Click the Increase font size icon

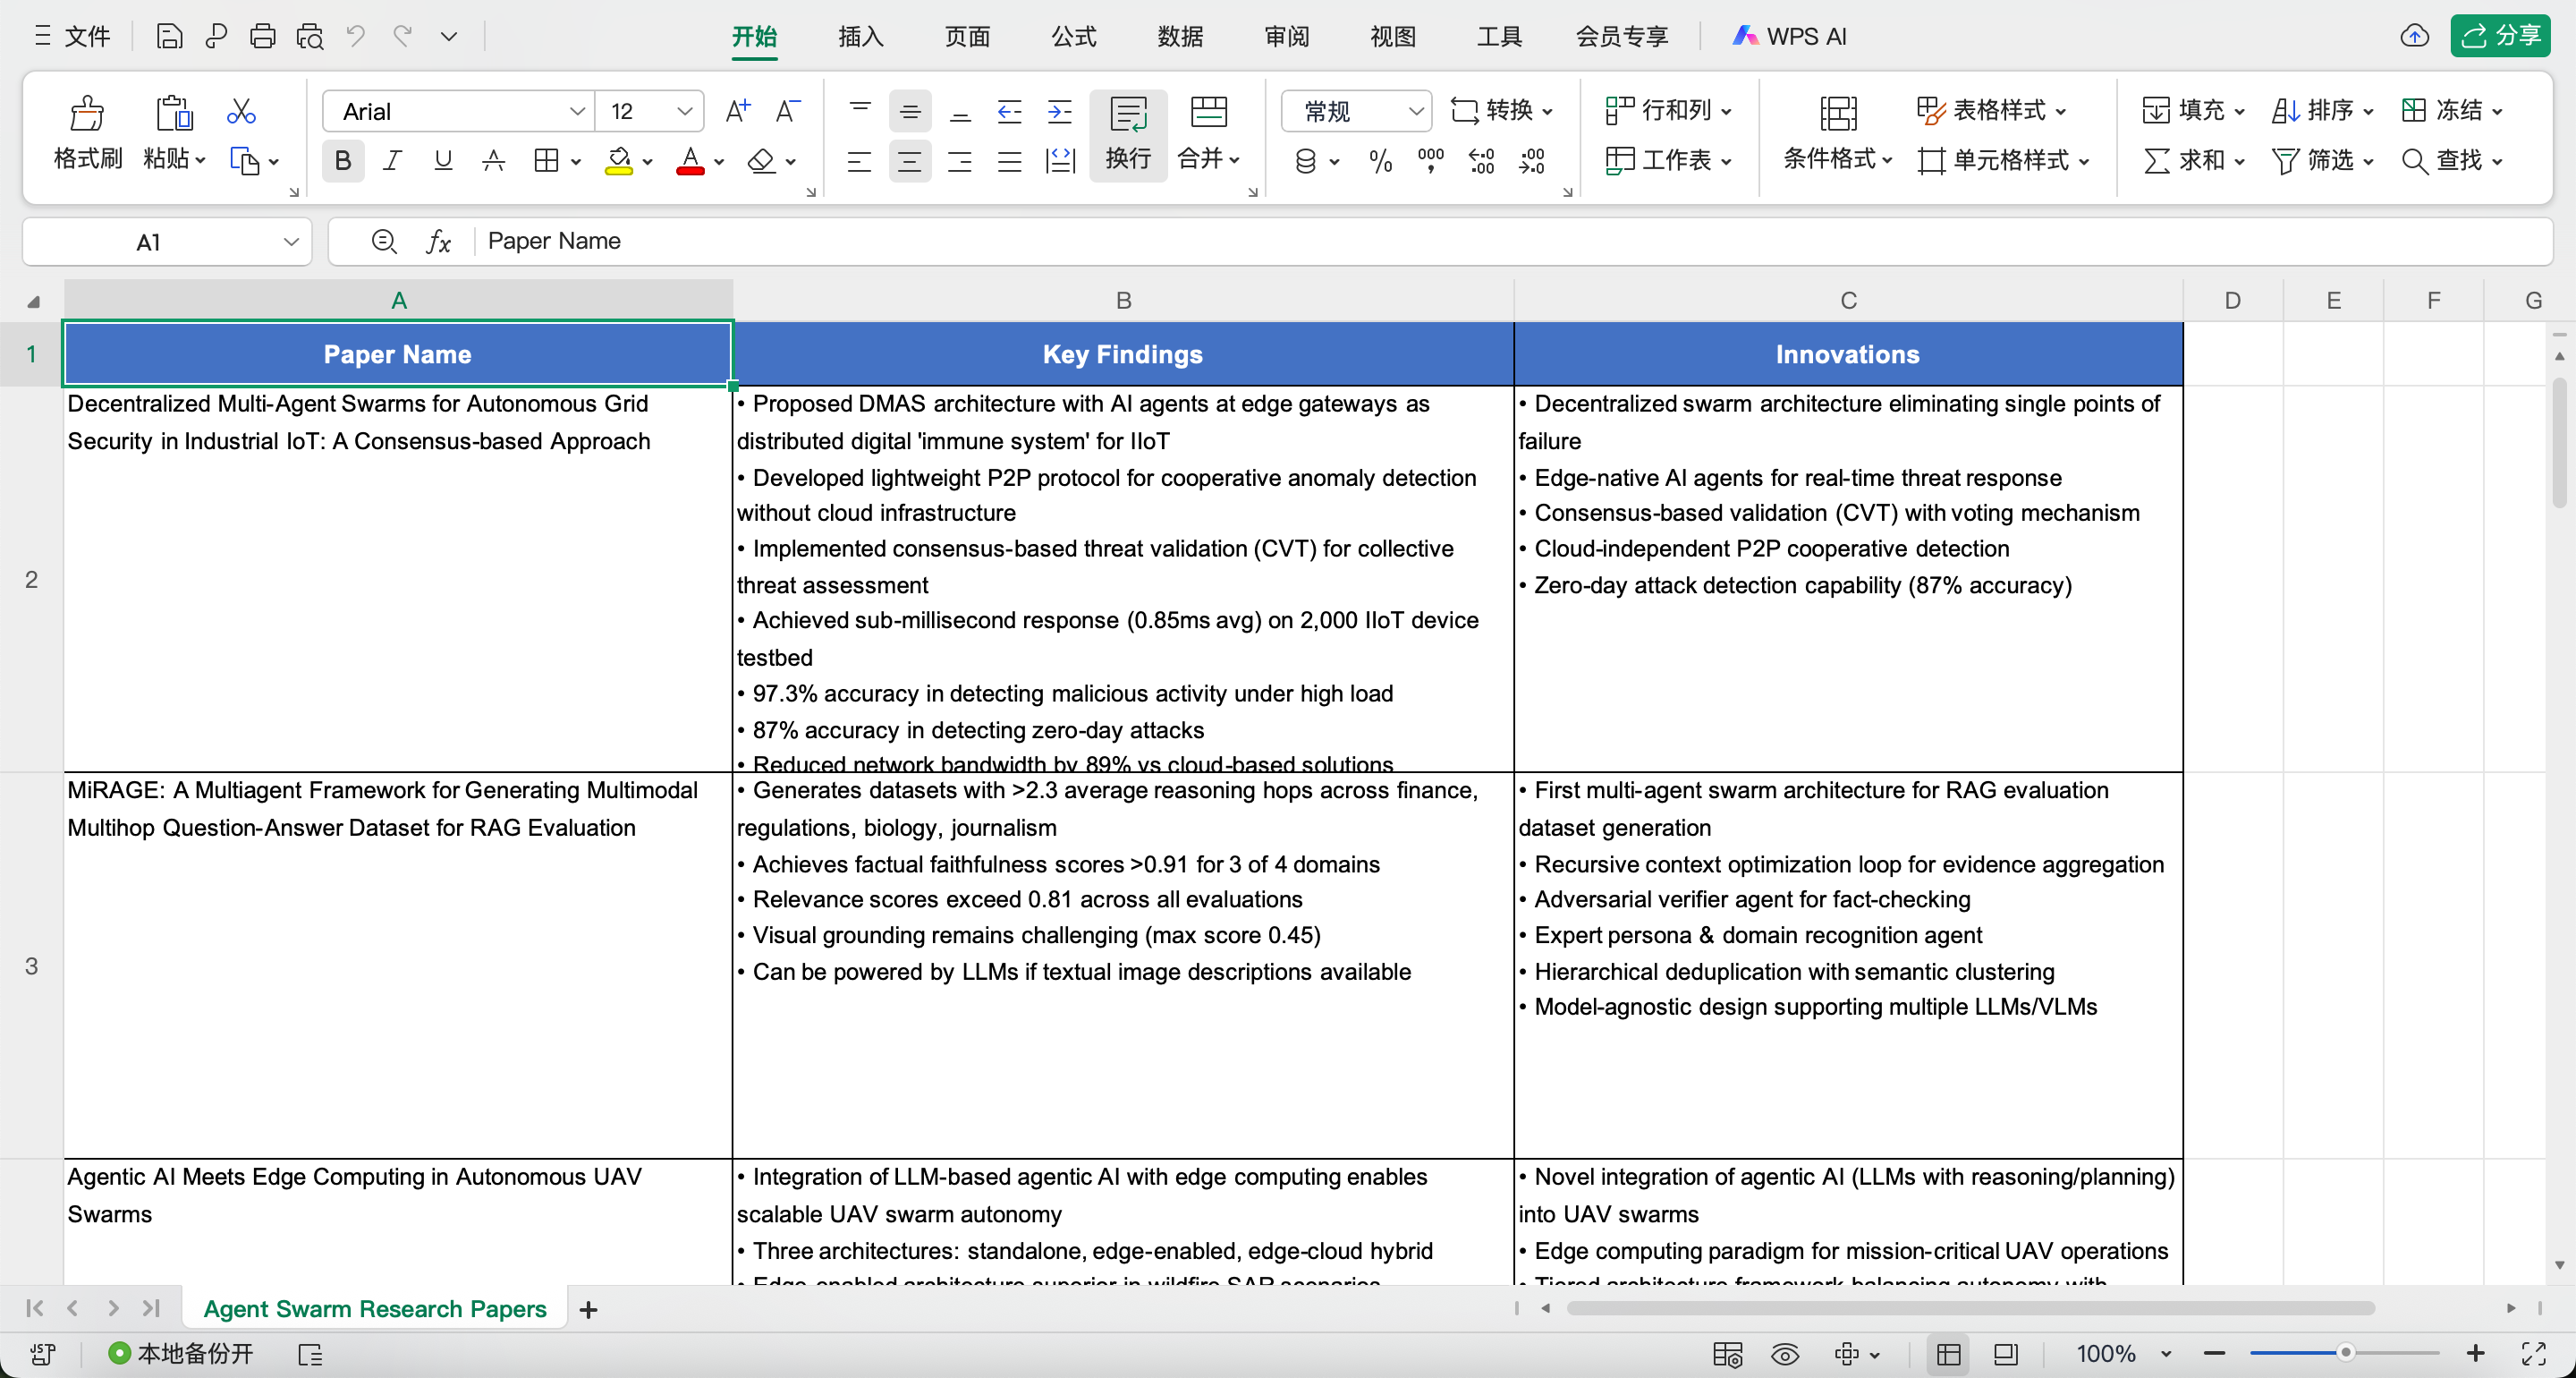738,111
